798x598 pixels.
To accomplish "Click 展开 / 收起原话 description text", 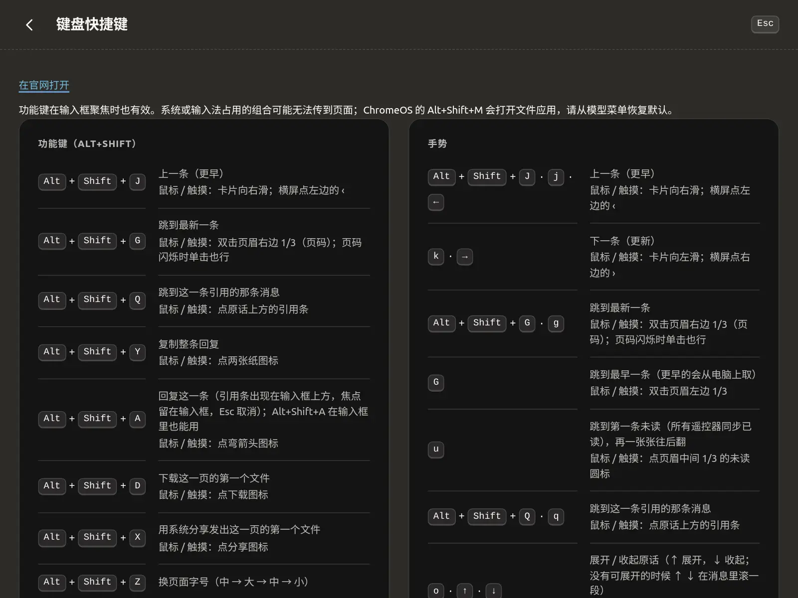I will pyautogui.click(x=674, y=575).
